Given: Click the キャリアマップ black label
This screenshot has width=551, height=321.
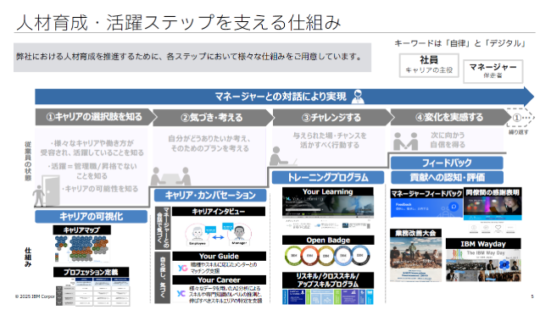Looking at the screenshot, I should (82, 230).
